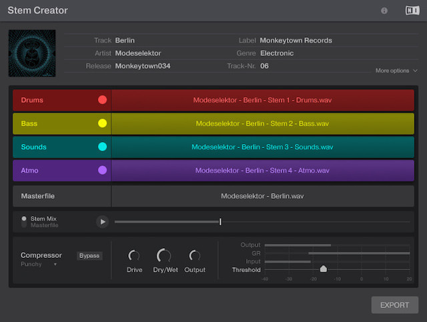Click the cyan Sounds color dot
The image size is (427, 322).
click(x=102, y=147)
